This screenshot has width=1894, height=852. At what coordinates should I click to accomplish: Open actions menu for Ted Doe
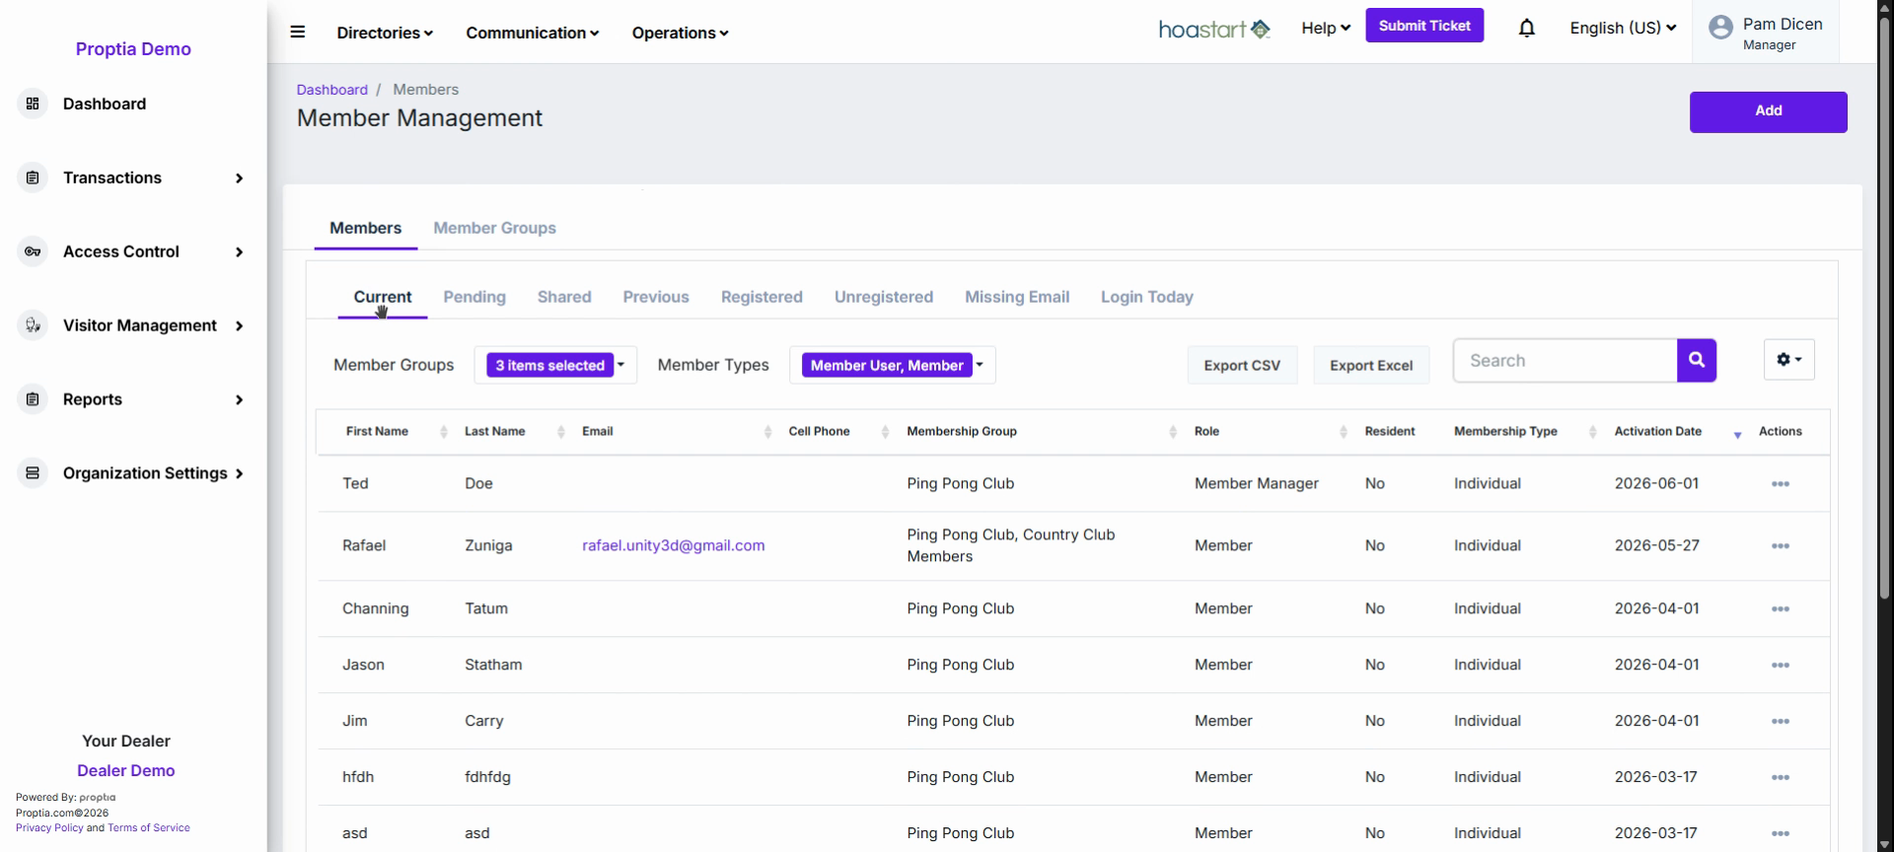click(x=1780, y=484)
